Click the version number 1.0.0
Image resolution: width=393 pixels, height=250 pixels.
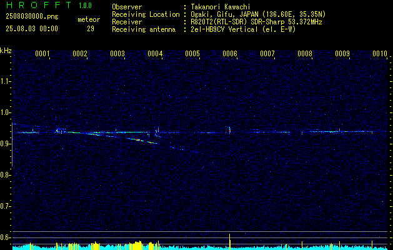pyautogui.click(x=85, y=6)
